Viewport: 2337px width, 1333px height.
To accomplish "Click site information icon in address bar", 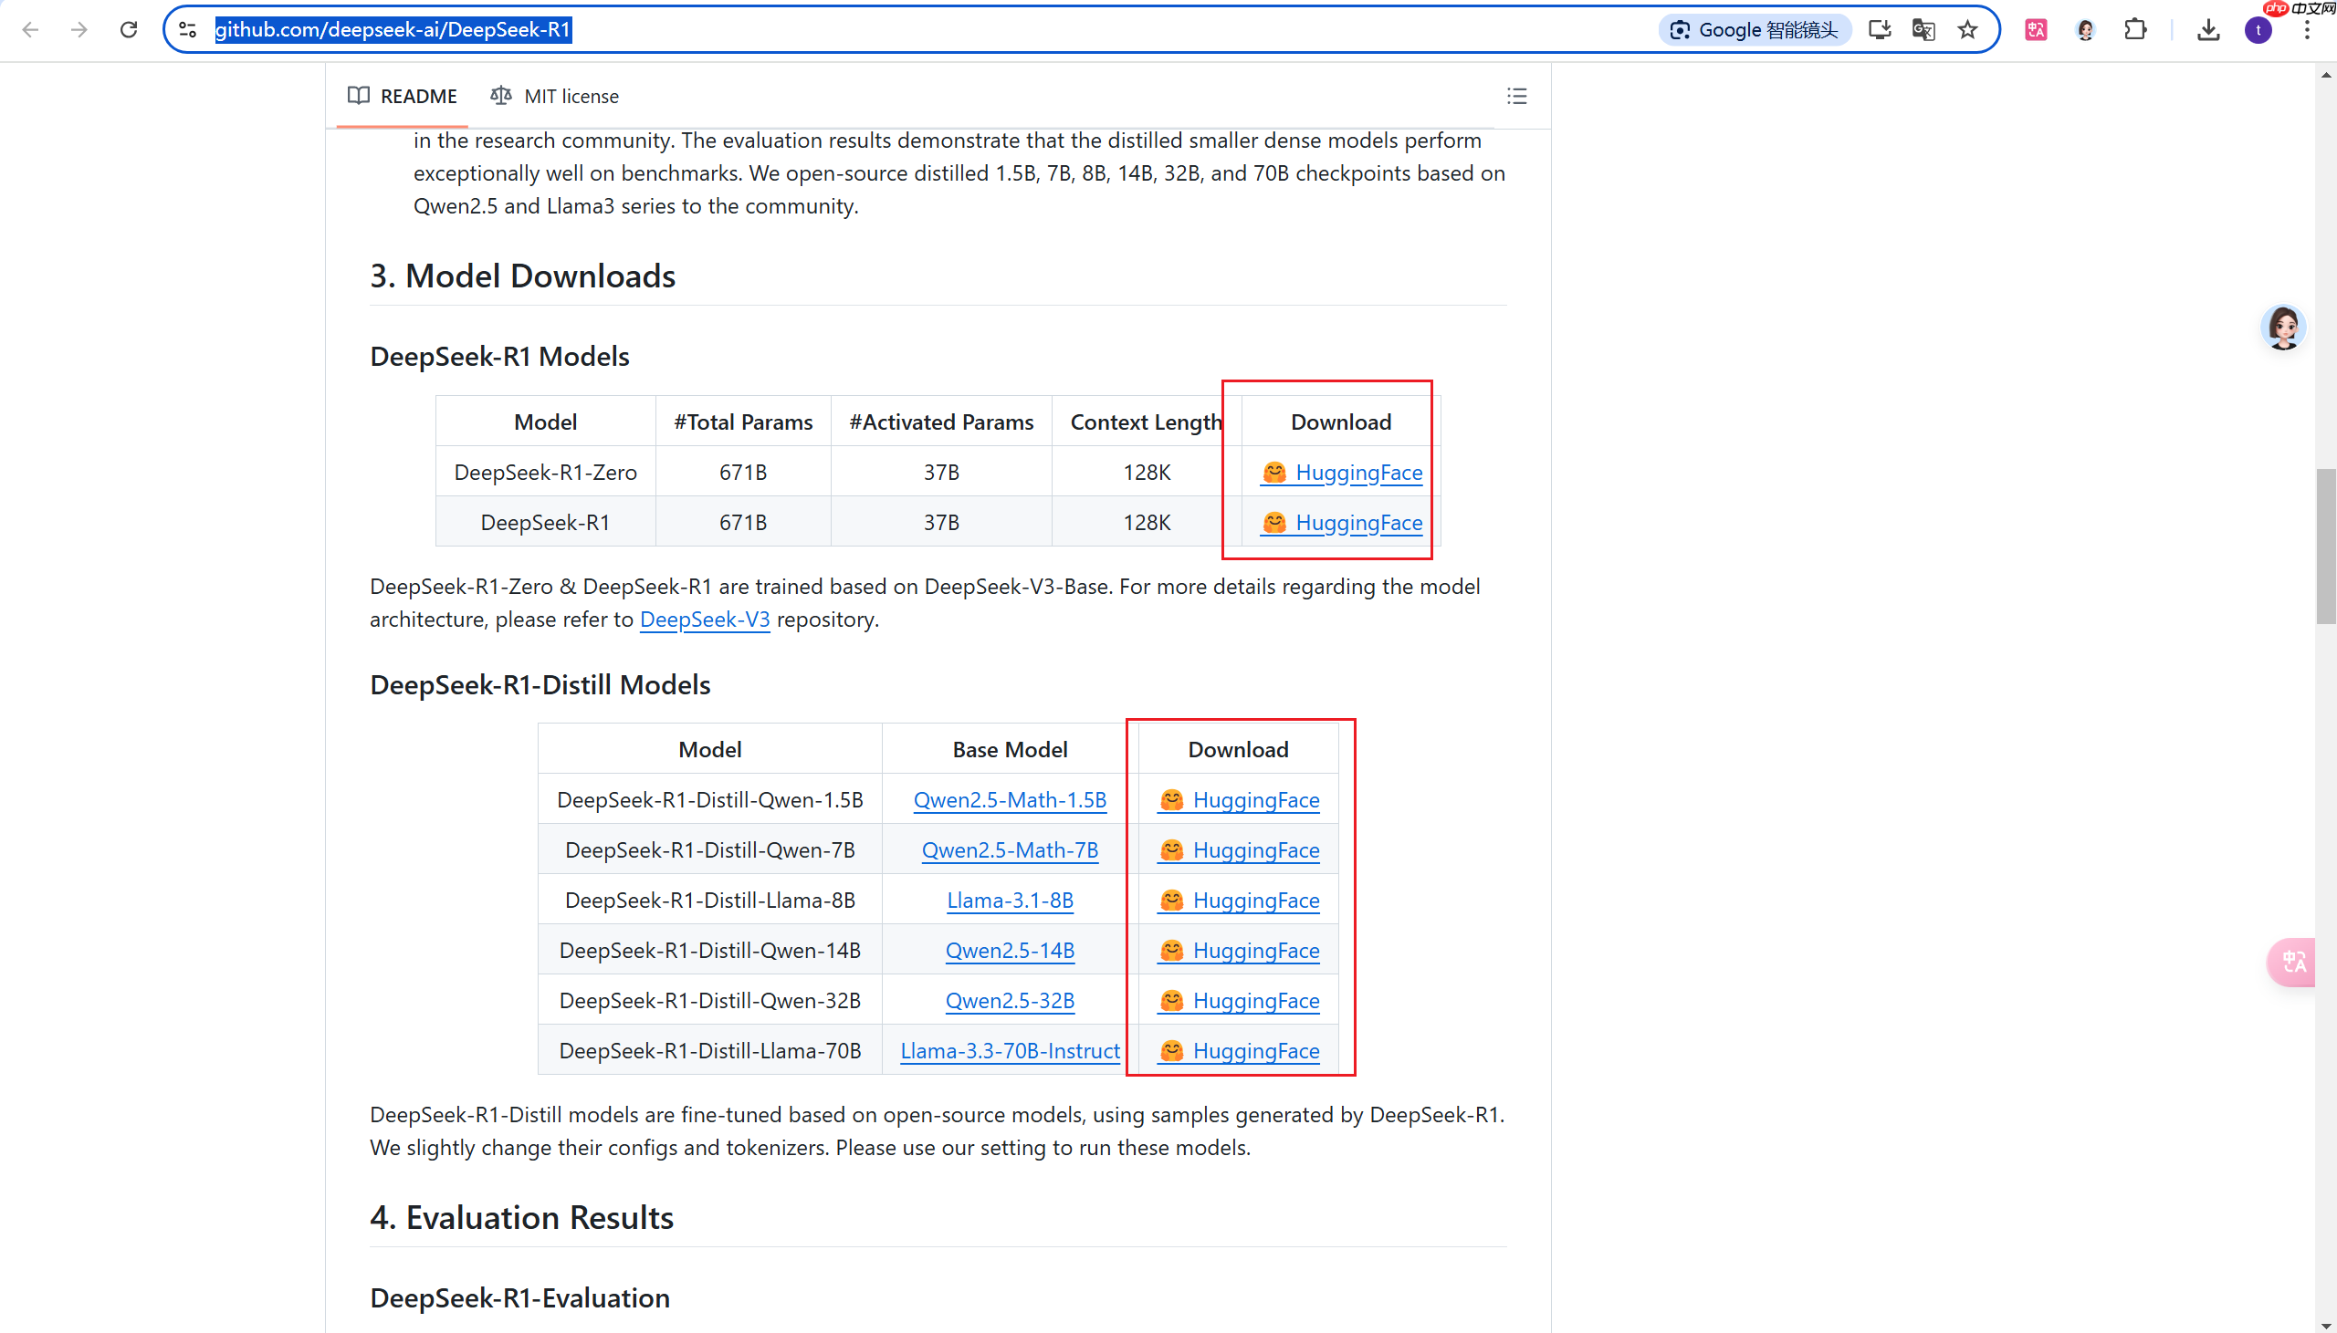I will click(x=188, y=30).
